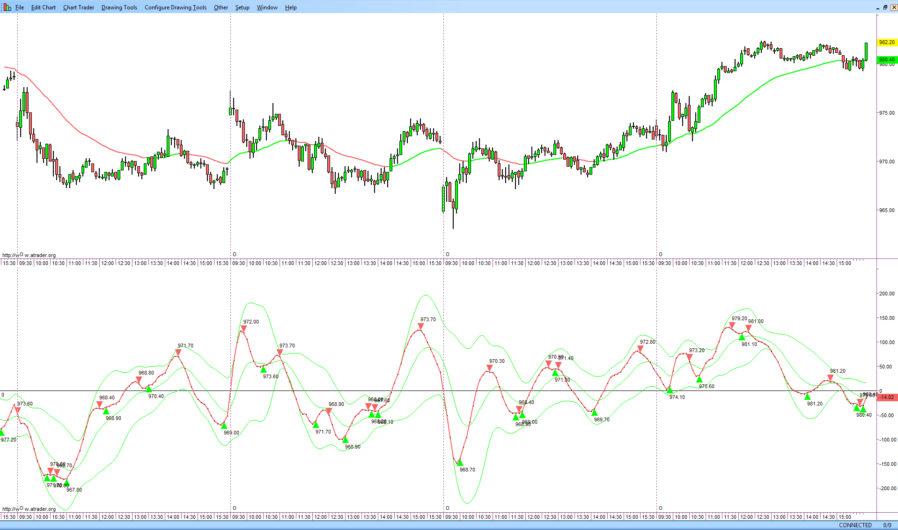Select the green buy triangle labeled 969.70

[594, 412]
